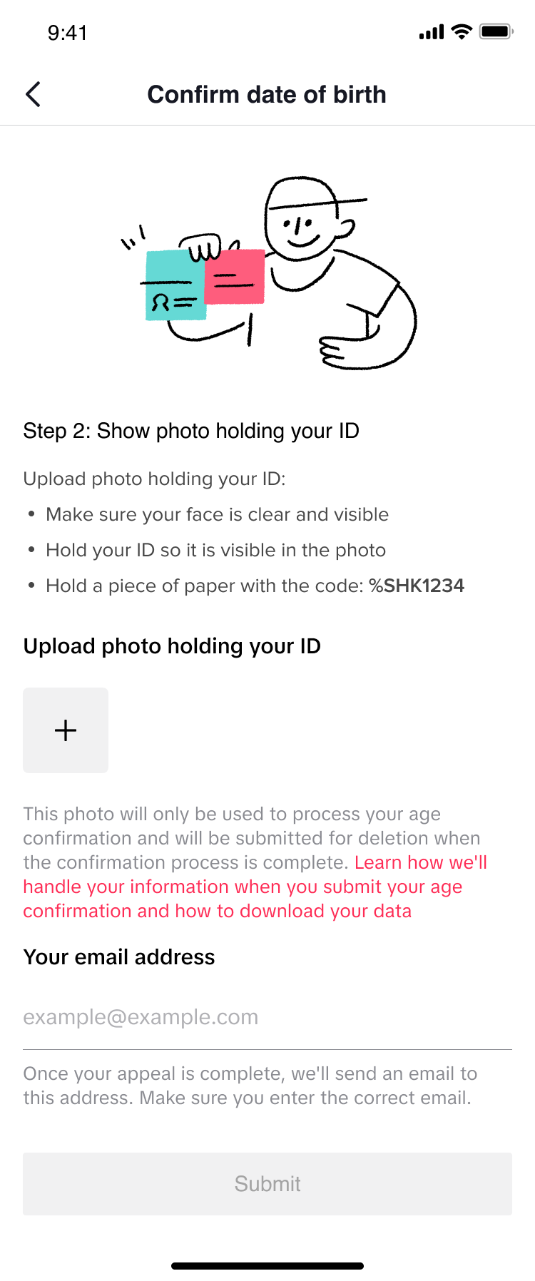Tap the 'Confirm date of birth' title
The height and width of the screenshot is (1281, 535).
(x=267, y=94)
